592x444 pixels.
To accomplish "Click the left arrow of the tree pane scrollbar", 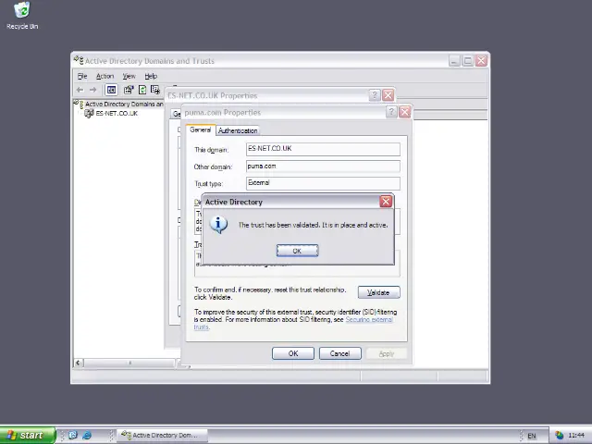I will 78,363.
